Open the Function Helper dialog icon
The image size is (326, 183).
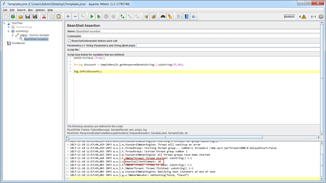[x=179, y=17]
